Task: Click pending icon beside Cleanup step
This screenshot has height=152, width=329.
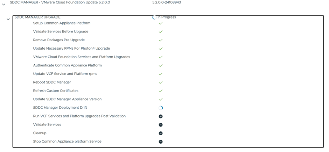Action: point(161,133)
